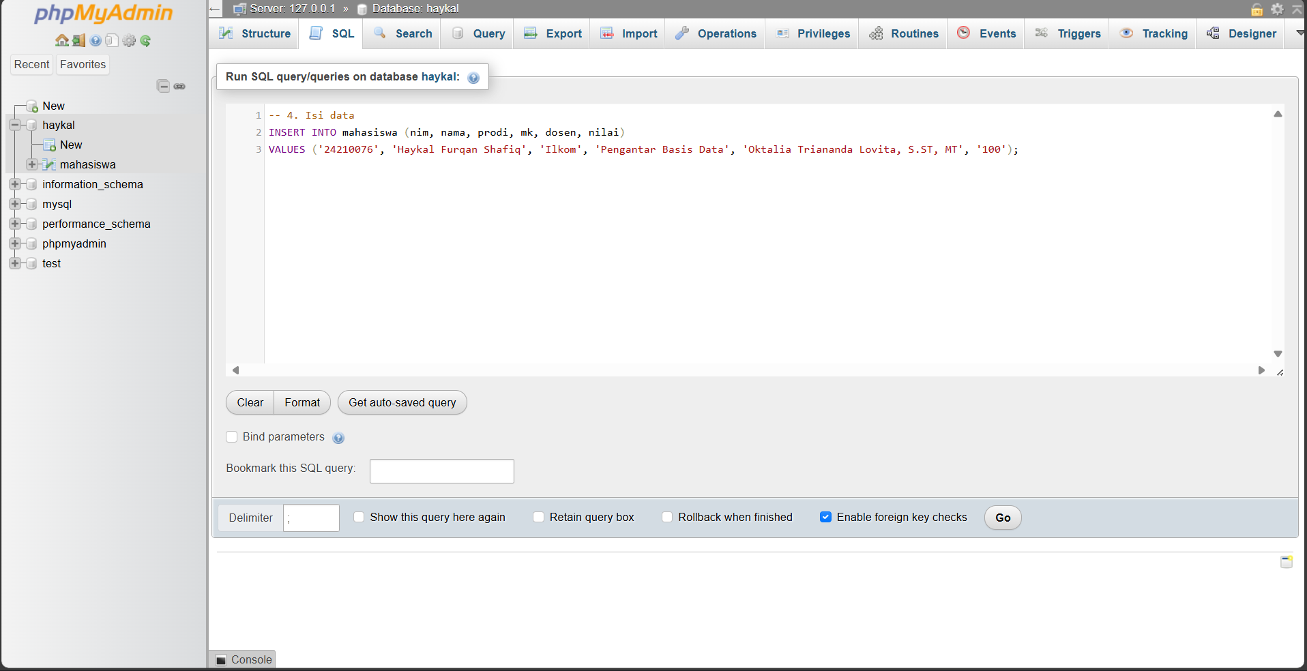Open page settings gear in top bar
The height and width of the screenshot is (671, 1307).
click(1277, 9)
